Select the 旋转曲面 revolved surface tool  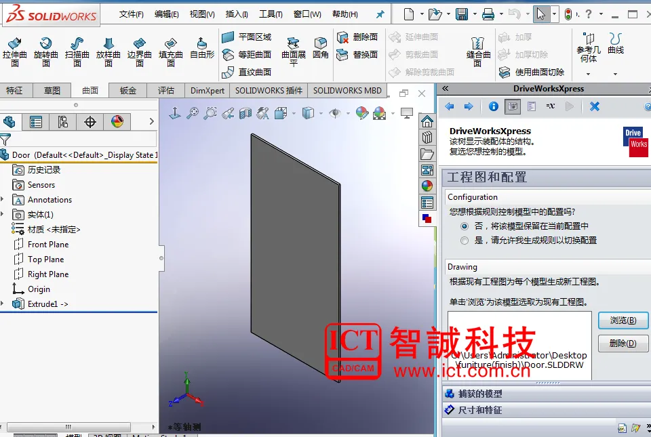[x=45, y=52]
